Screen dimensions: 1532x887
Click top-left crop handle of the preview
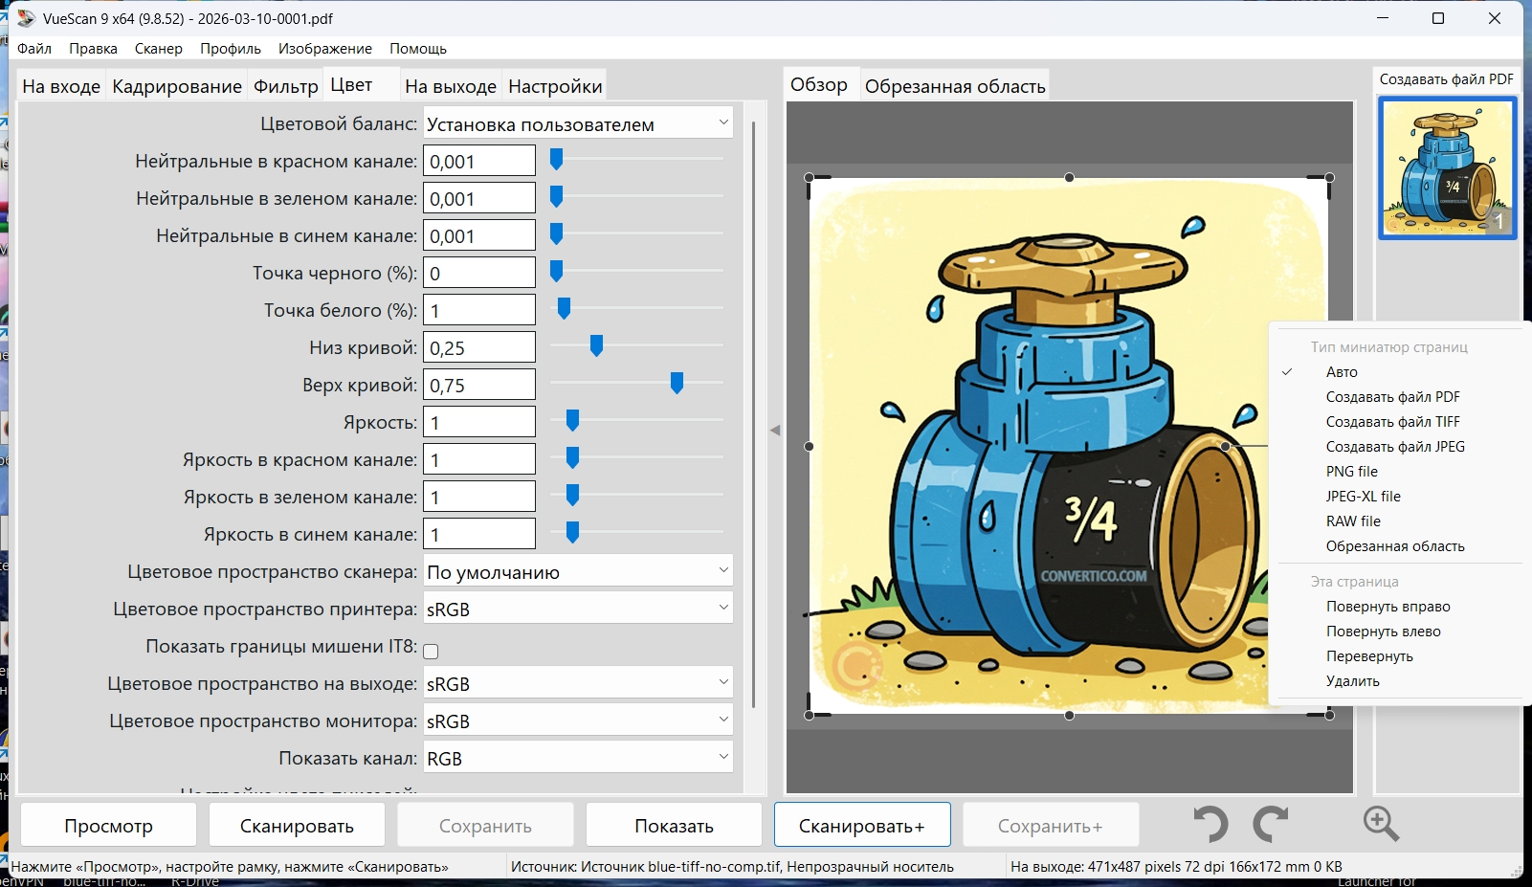(810, 178)
